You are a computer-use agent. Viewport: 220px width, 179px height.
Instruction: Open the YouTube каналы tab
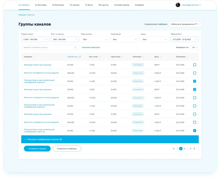pos(121,5)
